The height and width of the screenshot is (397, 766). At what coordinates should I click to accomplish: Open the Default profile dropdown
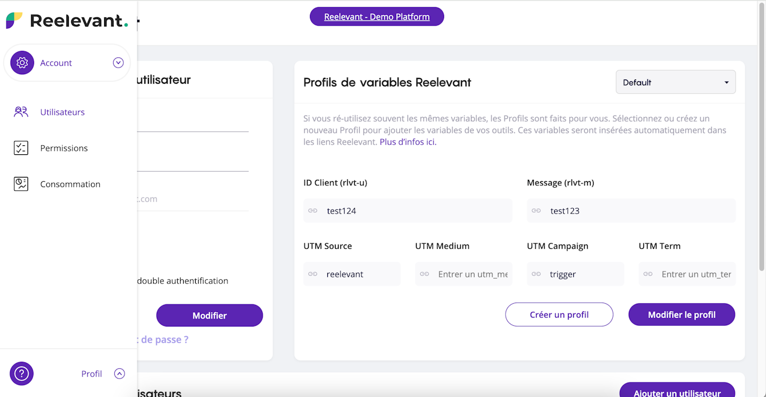[x=675, y=83]
